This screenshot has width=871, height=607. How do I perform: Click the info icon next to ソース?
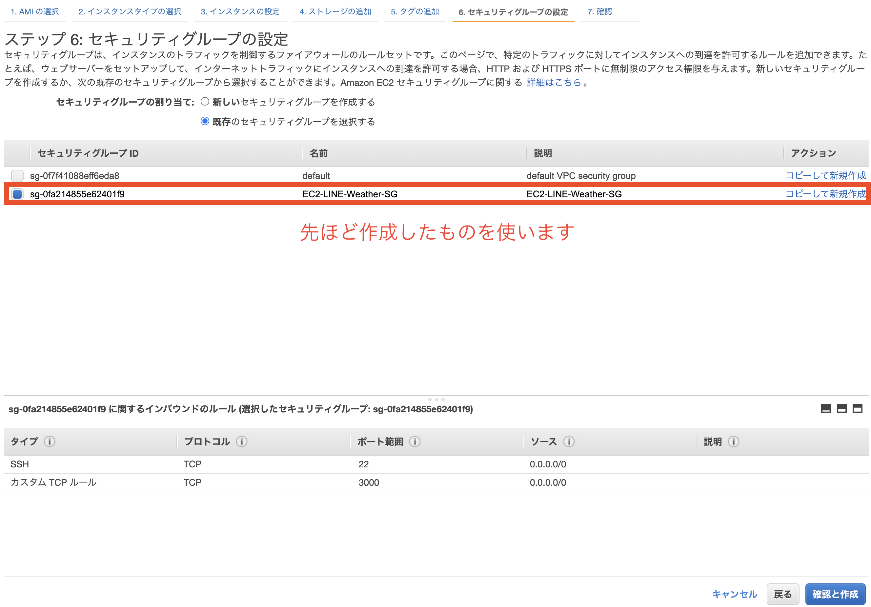569,441
